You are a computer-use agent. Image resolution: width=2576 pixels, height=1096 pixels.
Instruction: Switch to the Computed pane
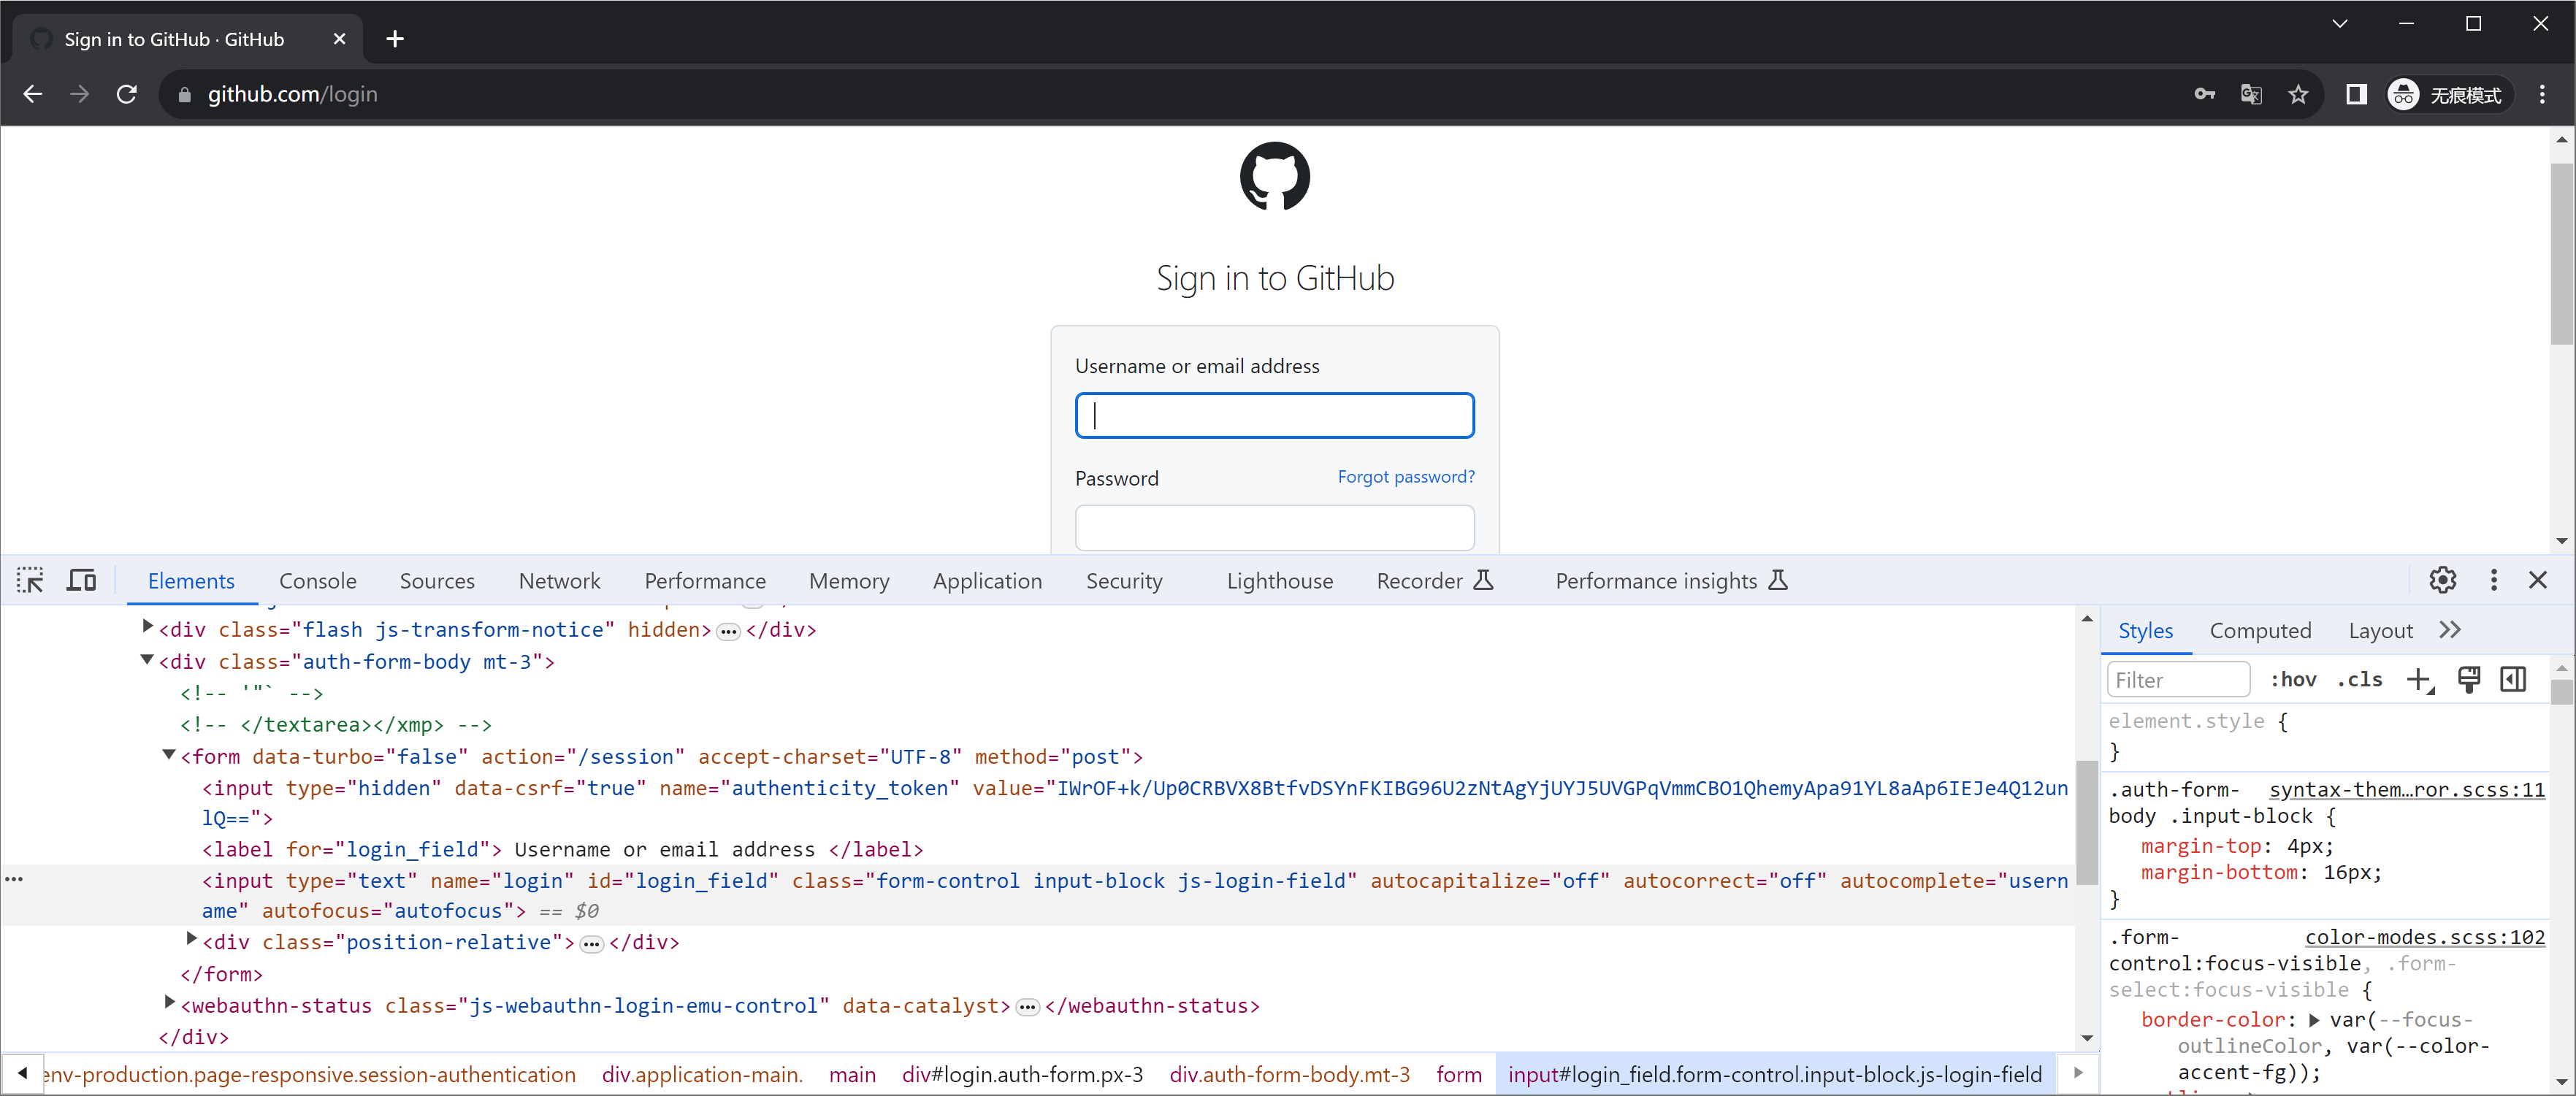2260,631
